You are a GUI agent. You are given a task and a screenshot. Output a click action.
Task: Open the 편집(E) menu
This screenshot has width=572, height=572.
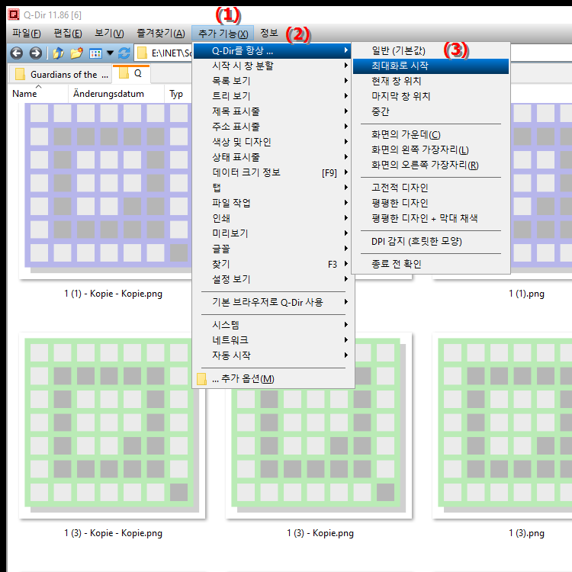[68, 34]
